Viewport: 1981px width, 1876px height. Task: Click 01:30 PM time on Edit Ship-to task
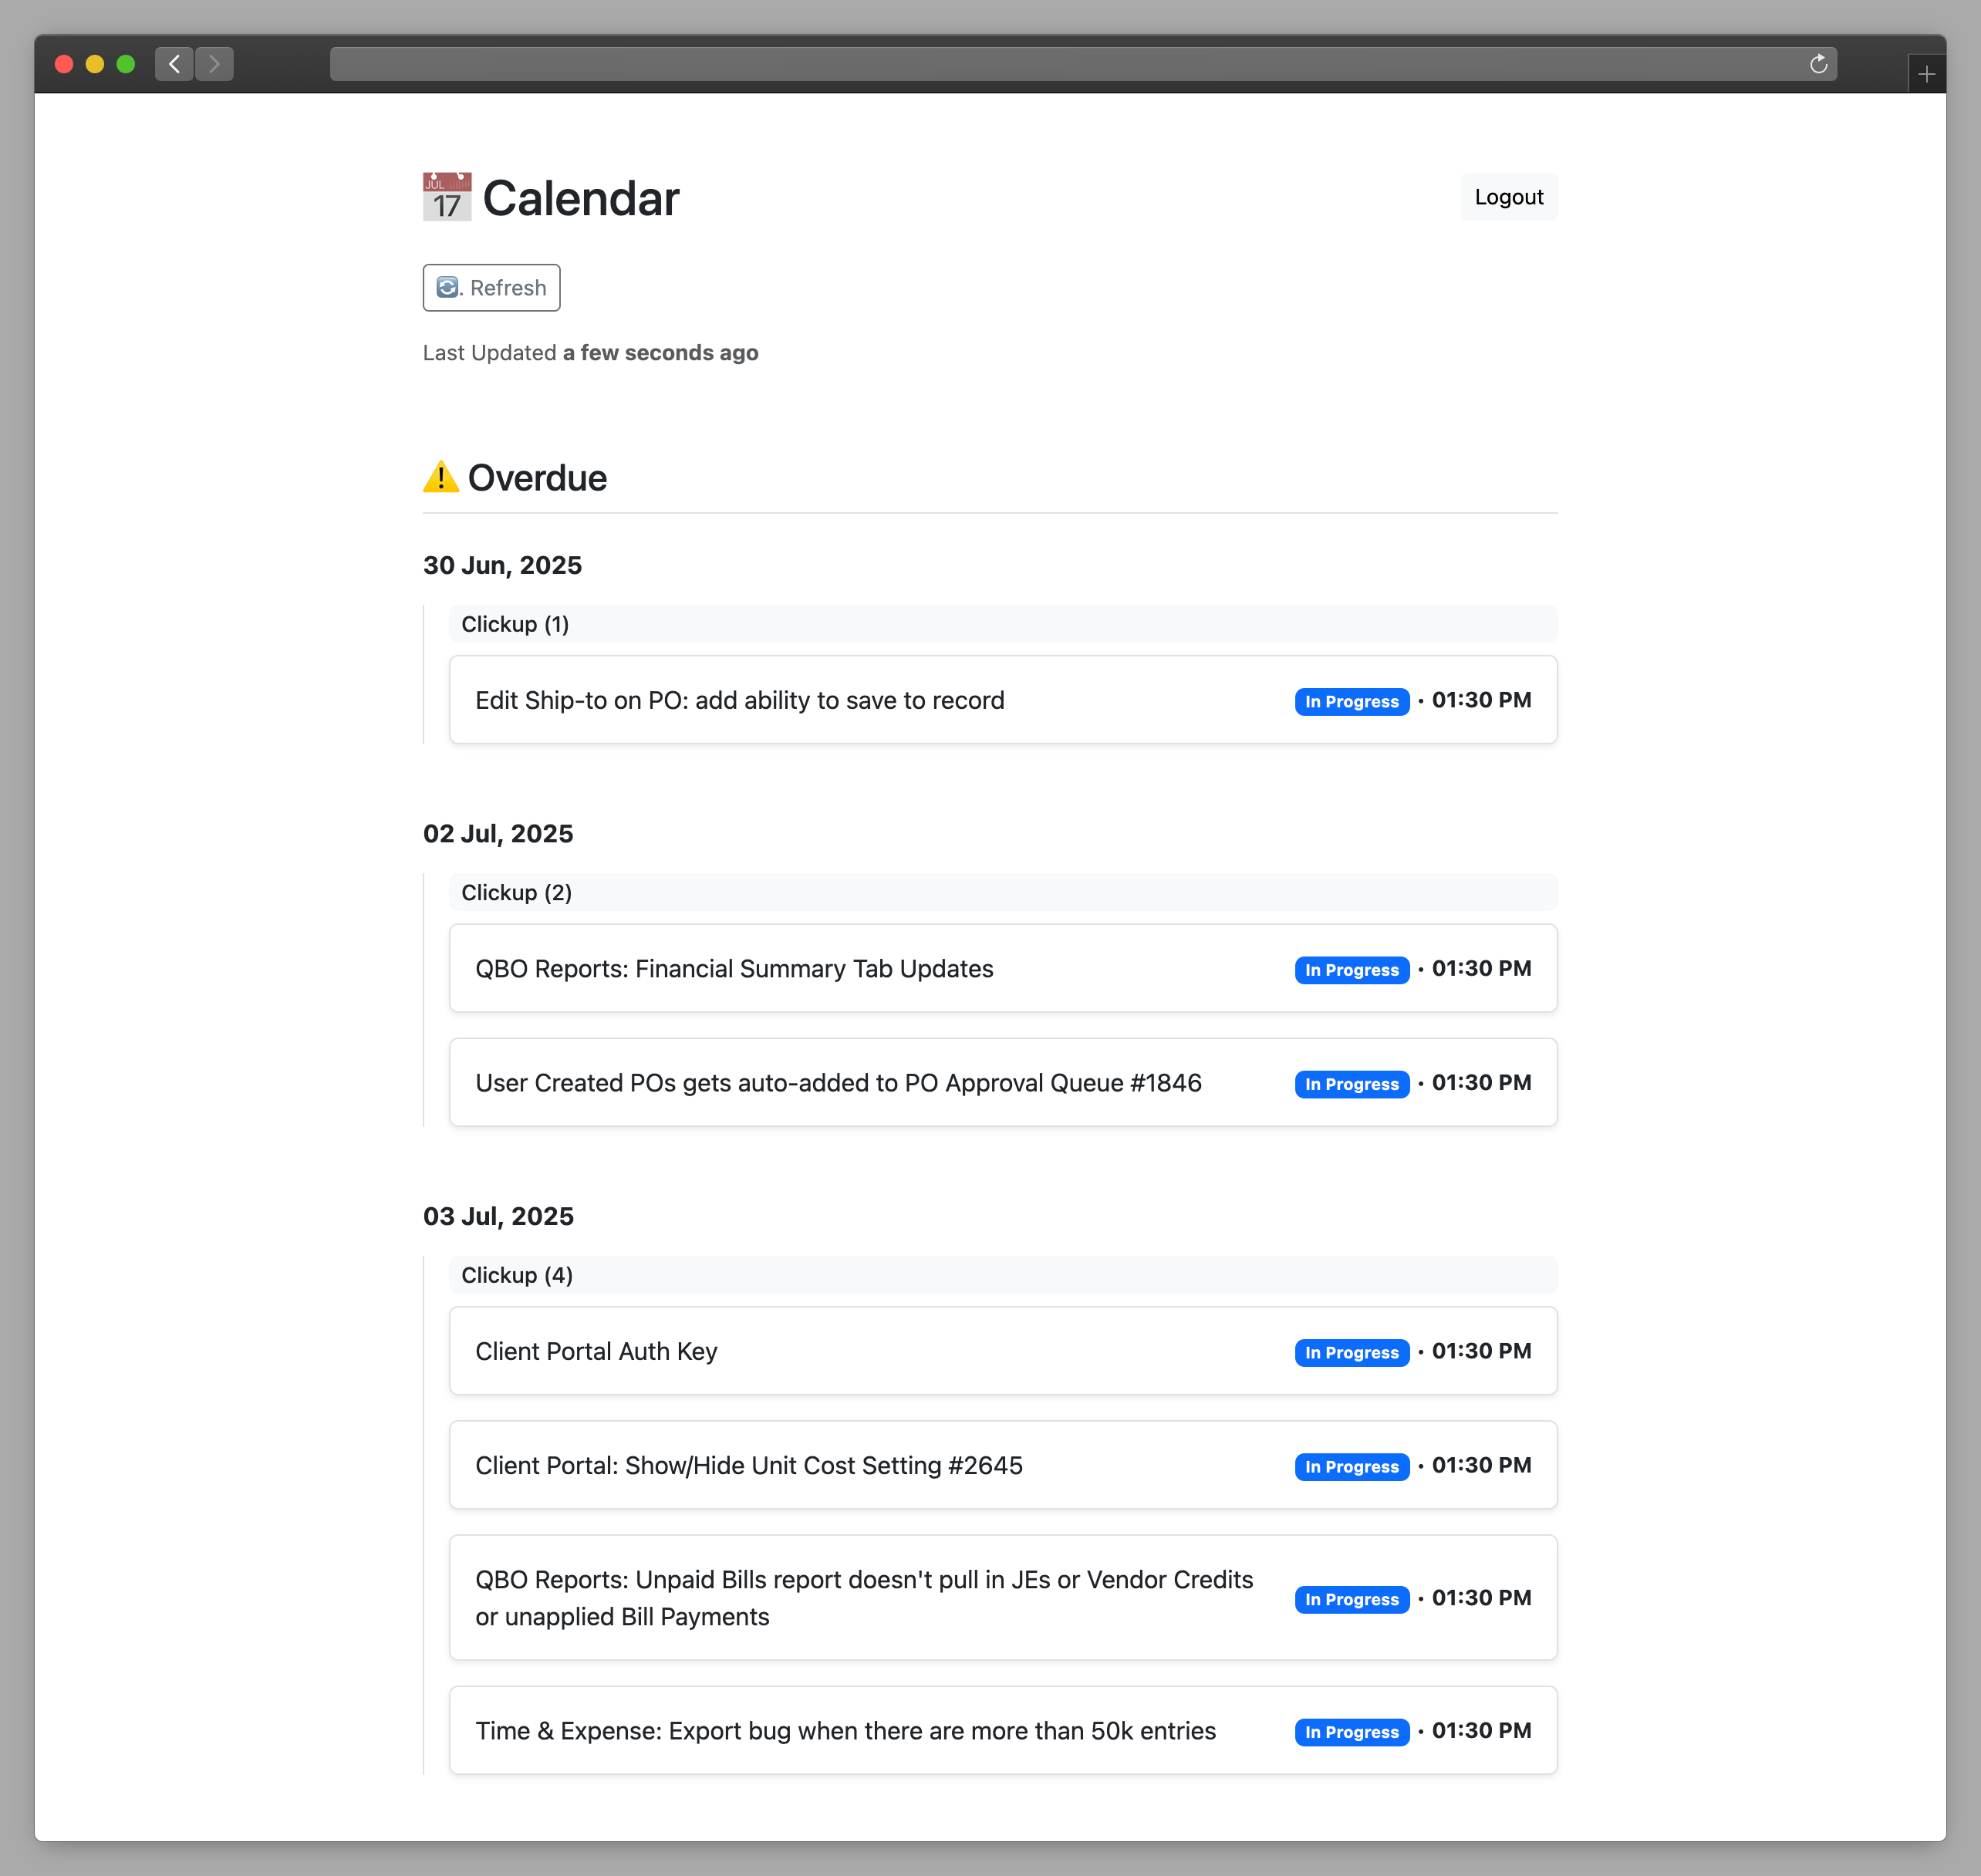point(1481,700)
